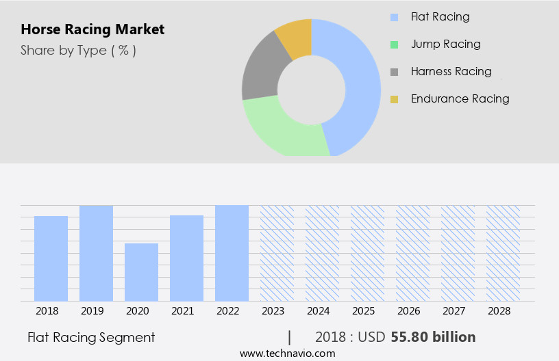Viewport: 559px width, 361px height.
Task: Click the blue Flat Racing legend swatch
Action: [394, 17]
